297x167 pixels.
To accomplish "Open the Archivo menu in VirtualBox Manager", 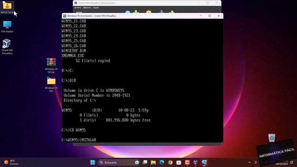I will click(77, 7).
